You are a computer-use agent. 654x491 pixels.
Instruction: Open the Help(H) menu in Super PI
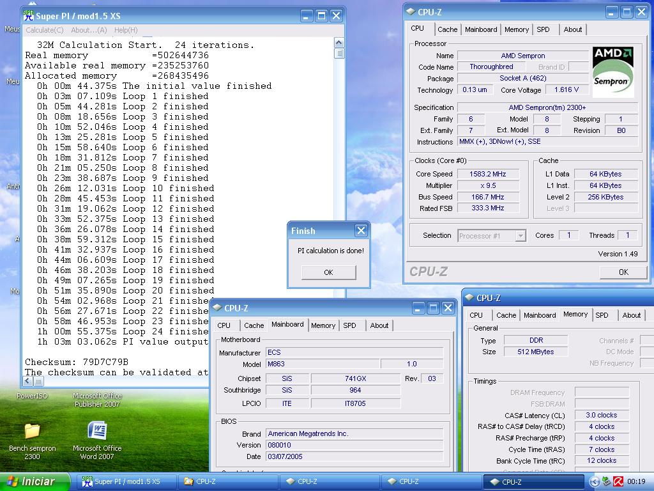tap(126, 30)
